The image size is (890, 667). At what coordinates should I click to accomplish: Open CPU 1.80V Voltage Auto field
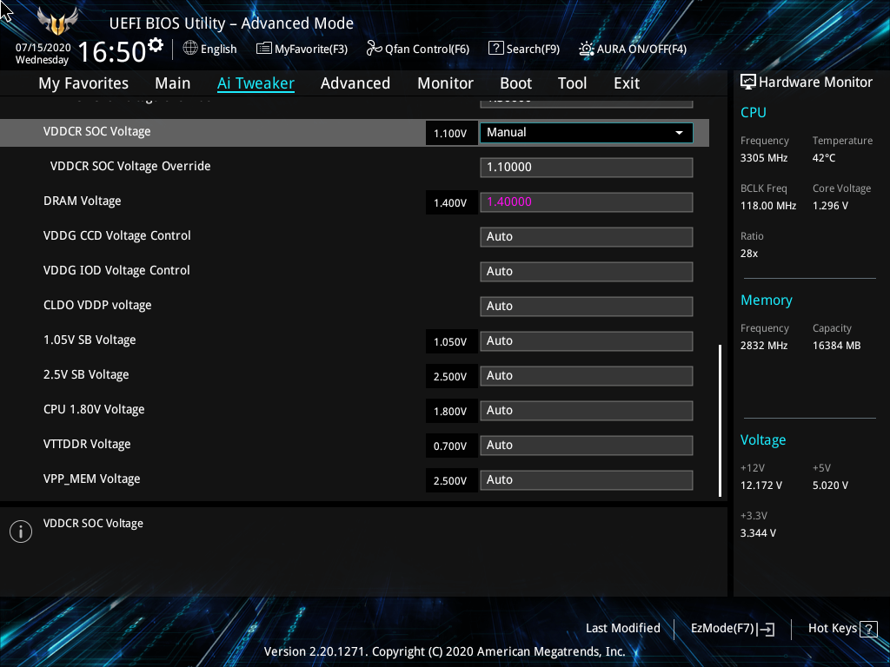(587, 411)
